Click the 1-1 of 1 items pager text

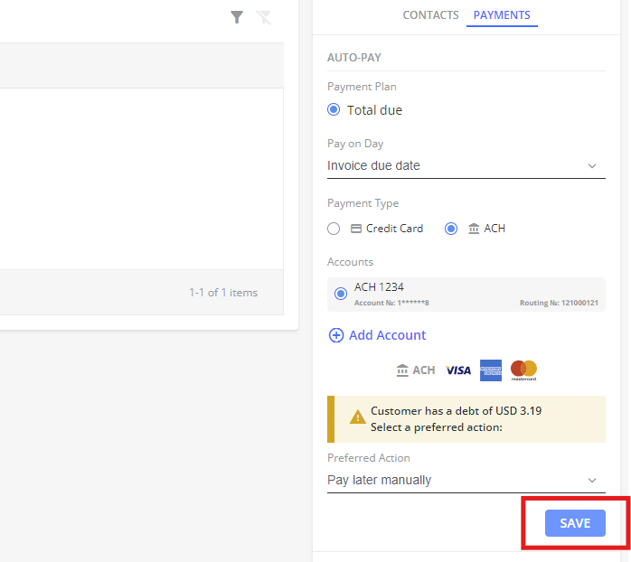tap(223, 293)
